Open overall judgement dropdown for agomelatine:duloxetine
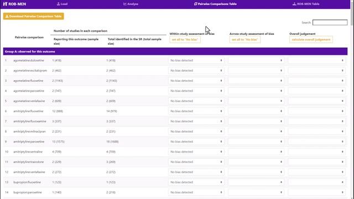This screenshot has width=354, height=199. click(x=317, y=60)
